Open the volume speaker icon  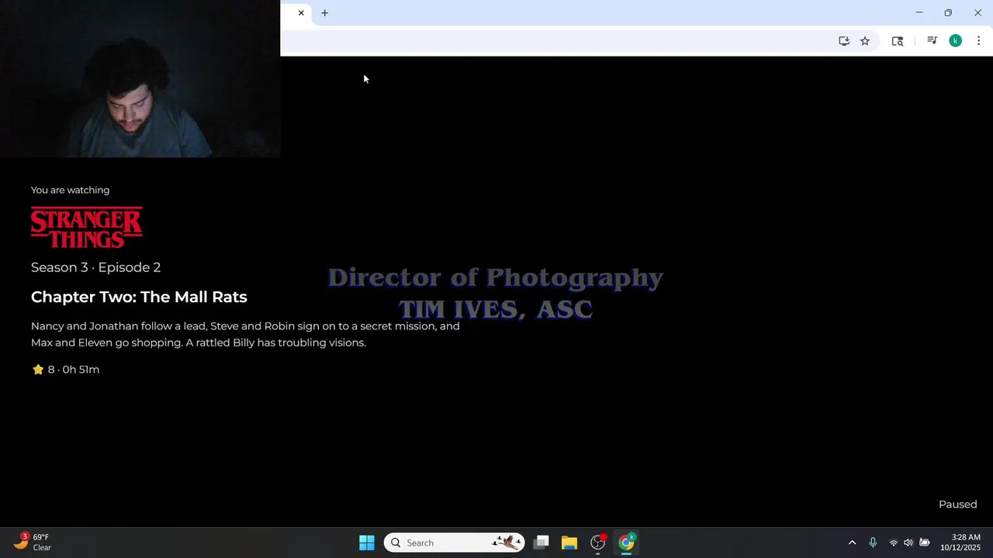(908, 542)
